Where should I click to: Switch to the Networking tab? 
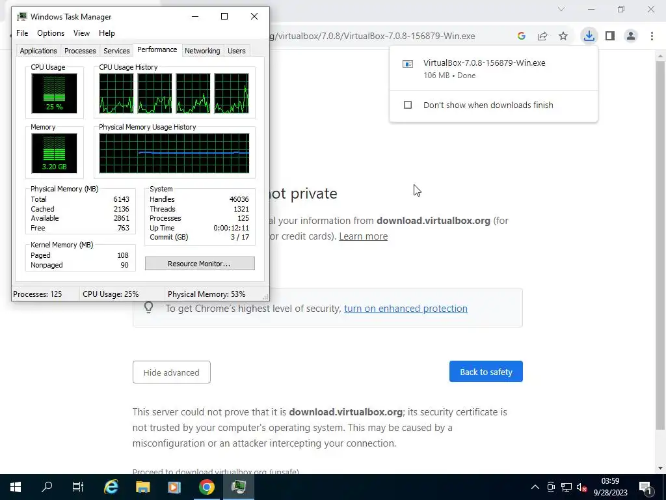coord(202,51)
